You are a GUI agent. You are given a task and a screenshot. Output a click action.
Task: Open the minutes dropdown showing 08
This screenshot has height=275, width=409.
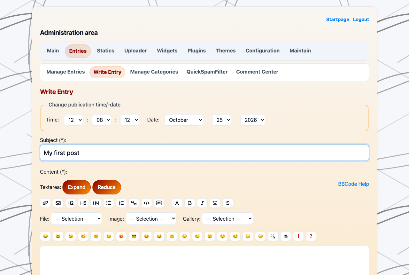tap(102, 120)
